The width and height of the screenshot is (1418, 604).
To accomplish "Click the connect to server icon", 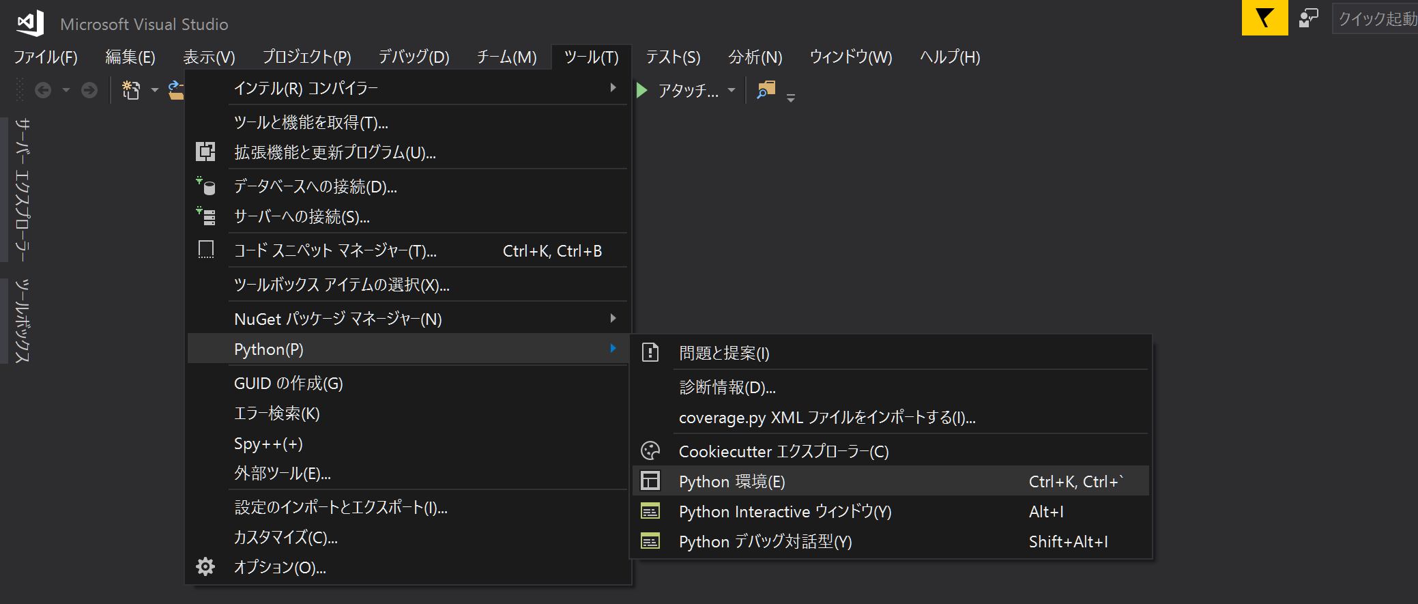I will pyautogui.click(x=205, y=216).
